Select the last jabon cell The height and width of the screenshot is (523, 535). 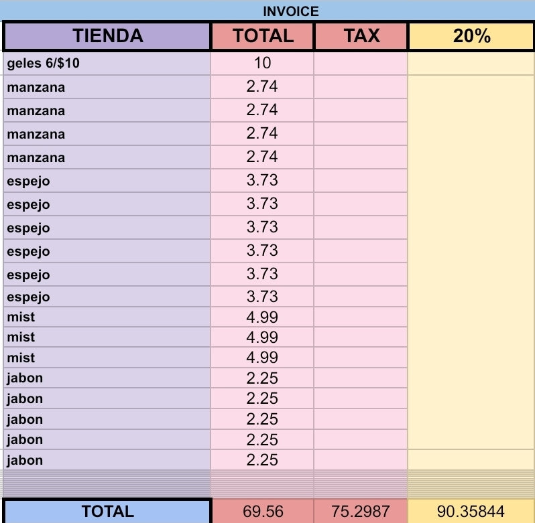pos(107,460)
